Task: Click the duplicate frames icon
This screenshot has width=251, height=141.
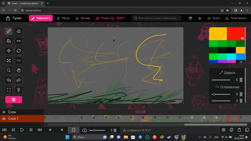Action: click(247, 130)
